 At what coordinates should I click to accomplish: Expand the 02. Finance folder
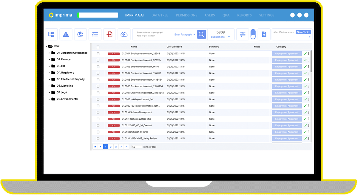[49, 59]
